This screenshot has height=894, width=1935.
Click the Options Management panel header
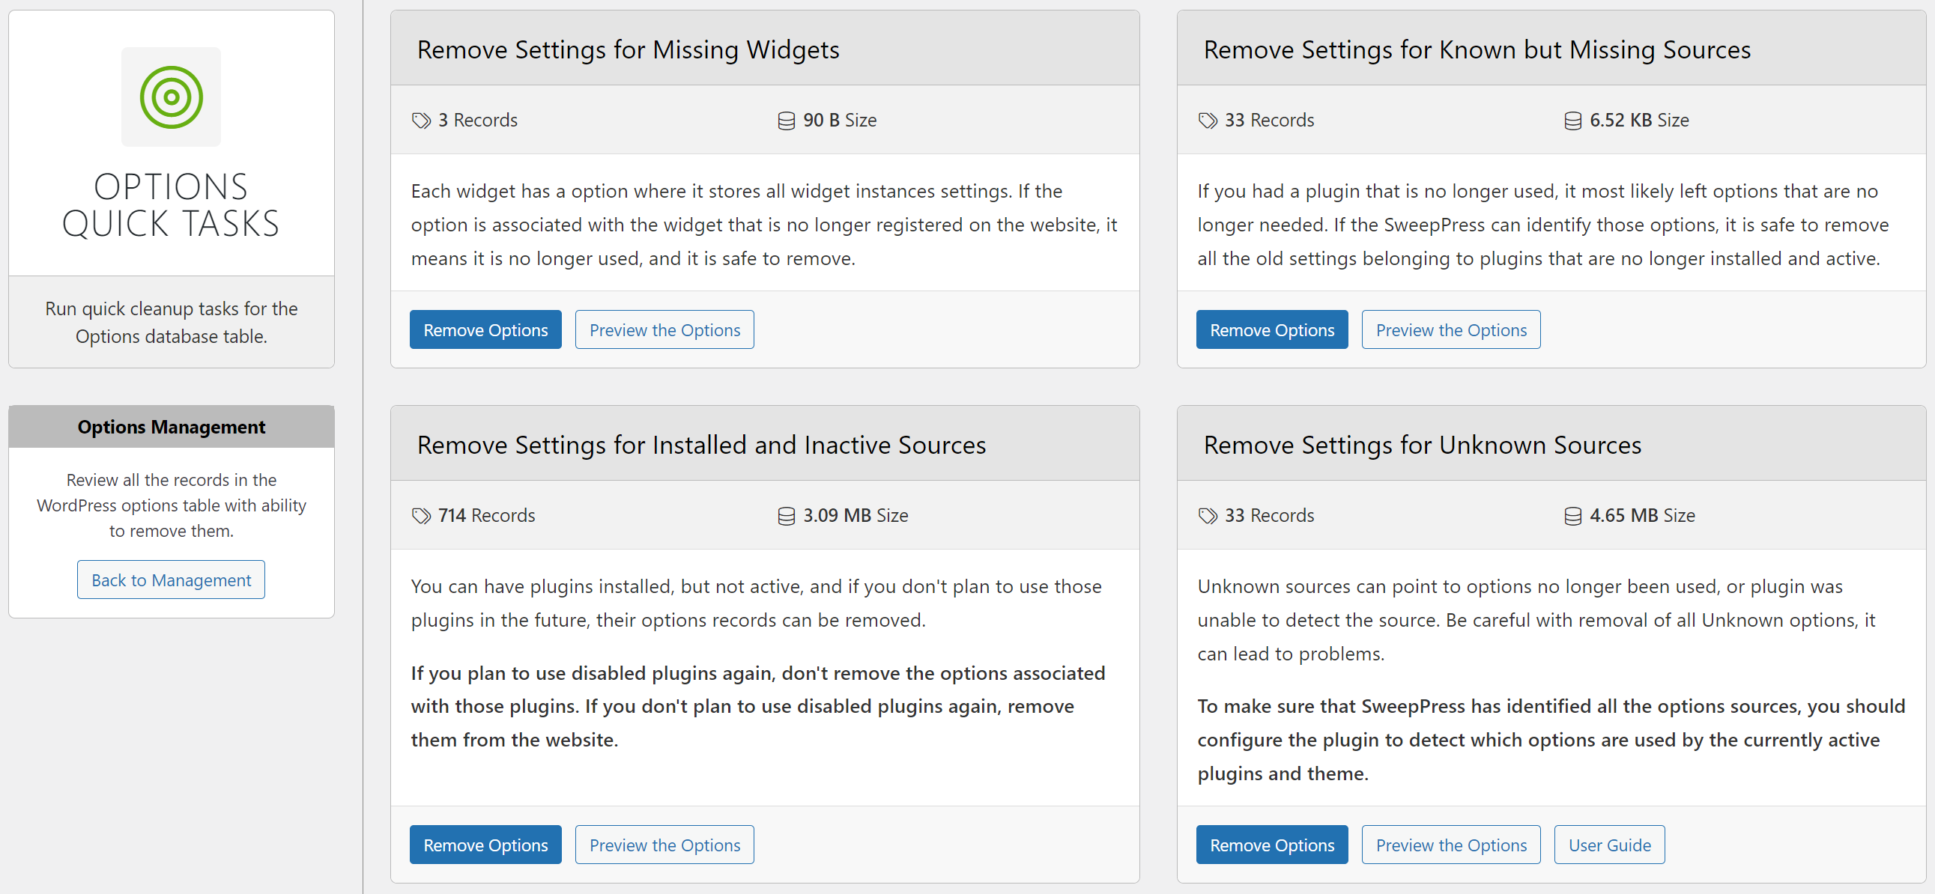[172, 426]
